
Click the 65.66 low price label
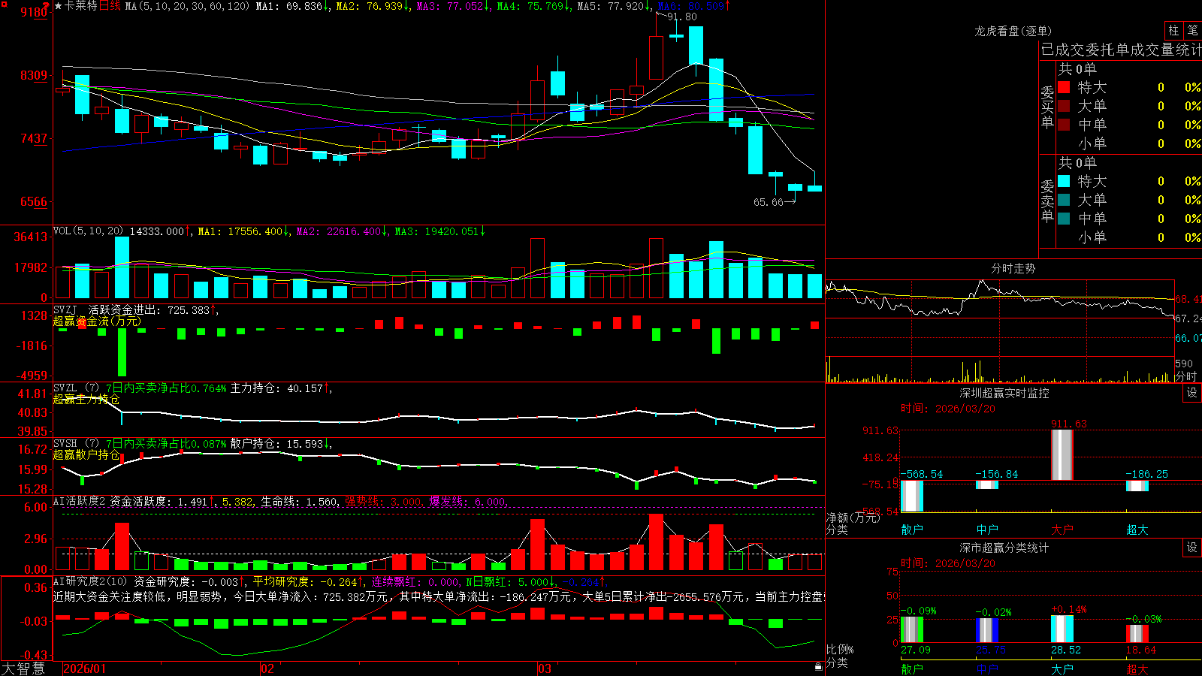[769, 202]
